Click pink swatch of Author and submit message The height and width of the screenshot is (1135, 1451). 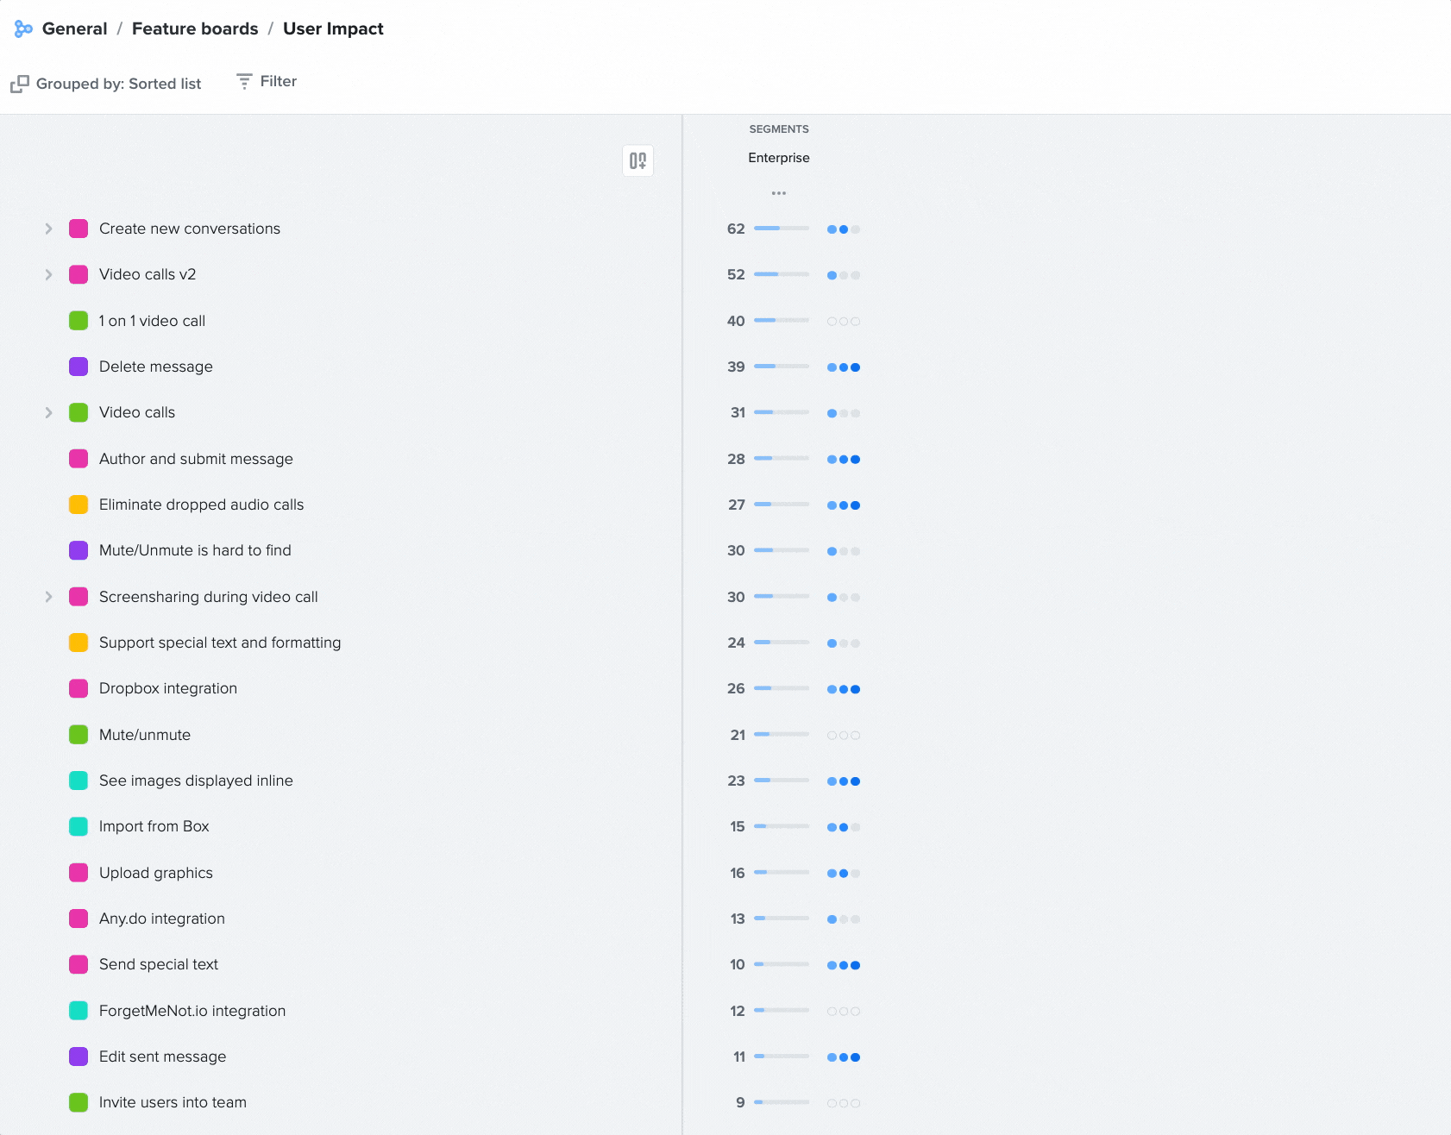(x=79, y=459)
